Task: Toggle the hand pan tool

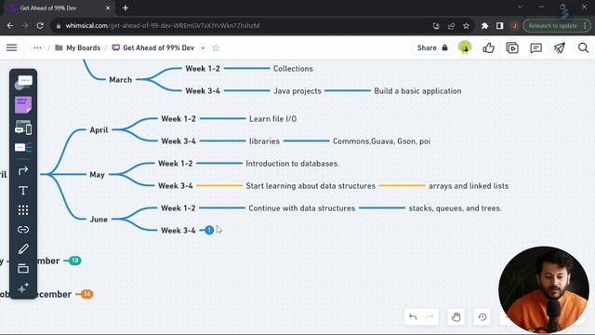Action: pyautogui.click(x=456, y=316)
